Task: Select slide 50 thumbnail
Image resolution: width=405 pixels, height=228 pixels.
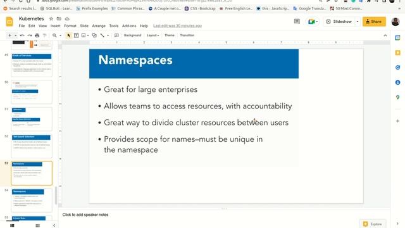Action: click(32, 92)
